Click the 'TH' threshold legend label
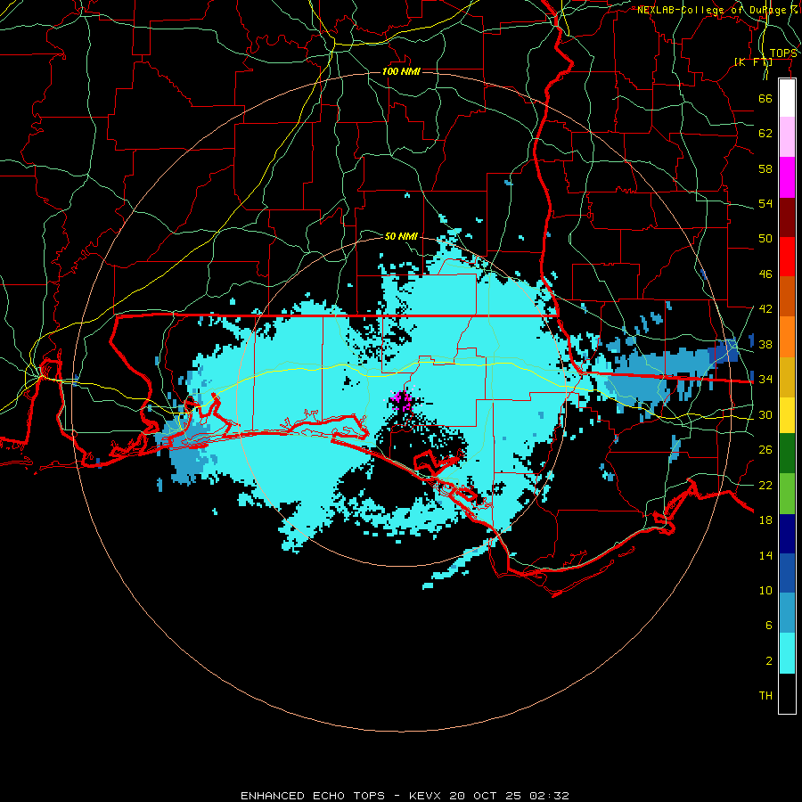The image size is (802, 802). 765,696
